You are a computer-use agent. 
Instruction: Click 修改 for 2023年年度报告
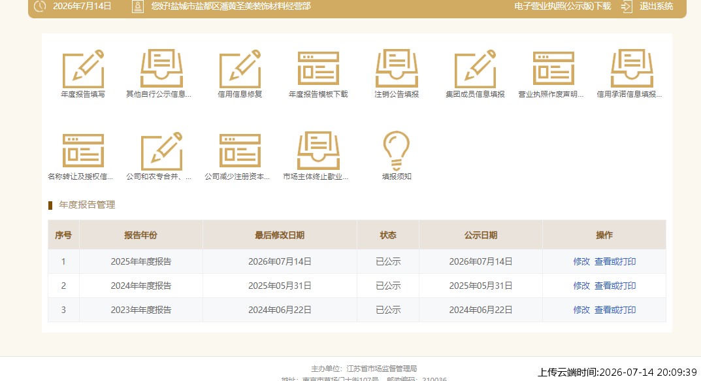point(581,310)
